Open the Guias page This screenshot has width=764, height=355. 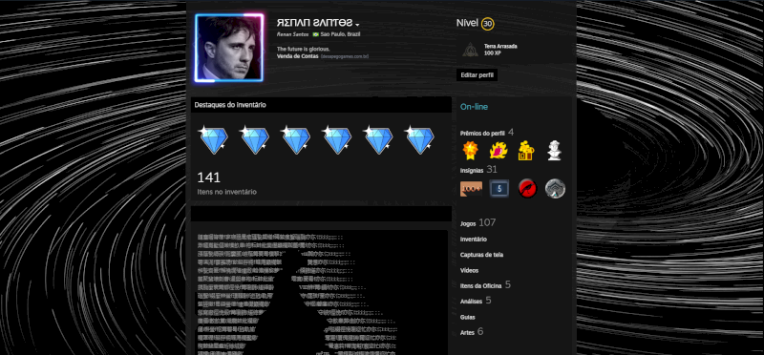[x=468, y=317]
